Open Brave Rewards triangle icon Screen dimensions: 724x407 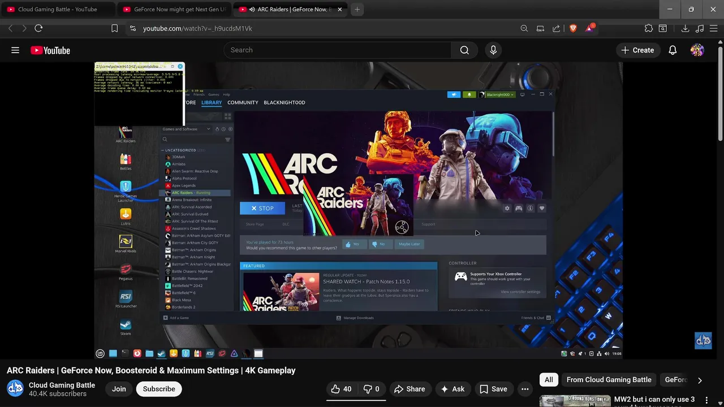click(x=589, y=28)
